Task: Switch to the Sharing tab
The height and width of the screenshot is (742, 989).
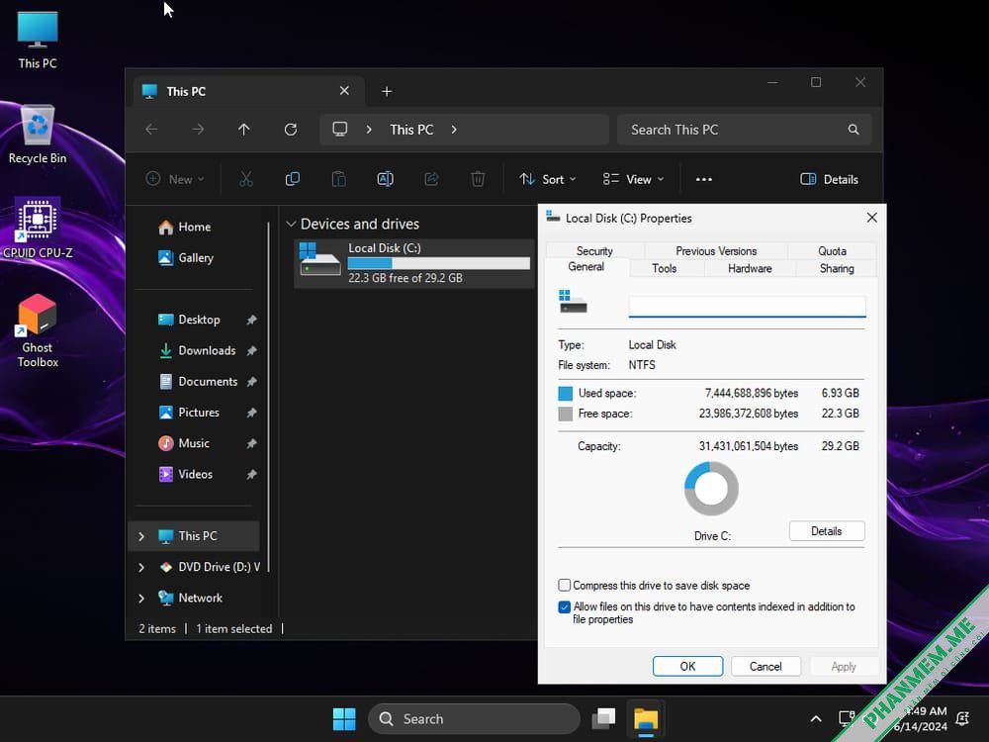Action: tap(837, 268)
